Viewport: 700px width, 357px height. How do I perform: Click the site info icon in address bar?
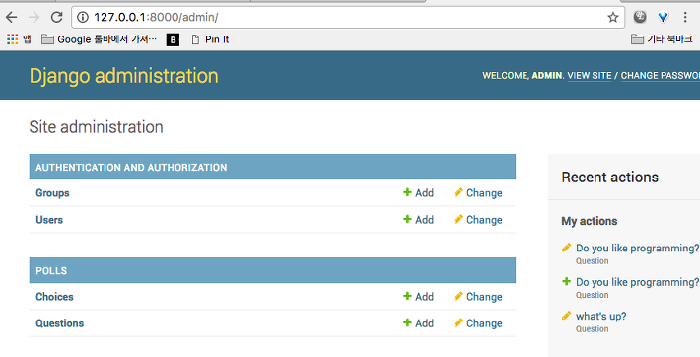click(83, 17)
